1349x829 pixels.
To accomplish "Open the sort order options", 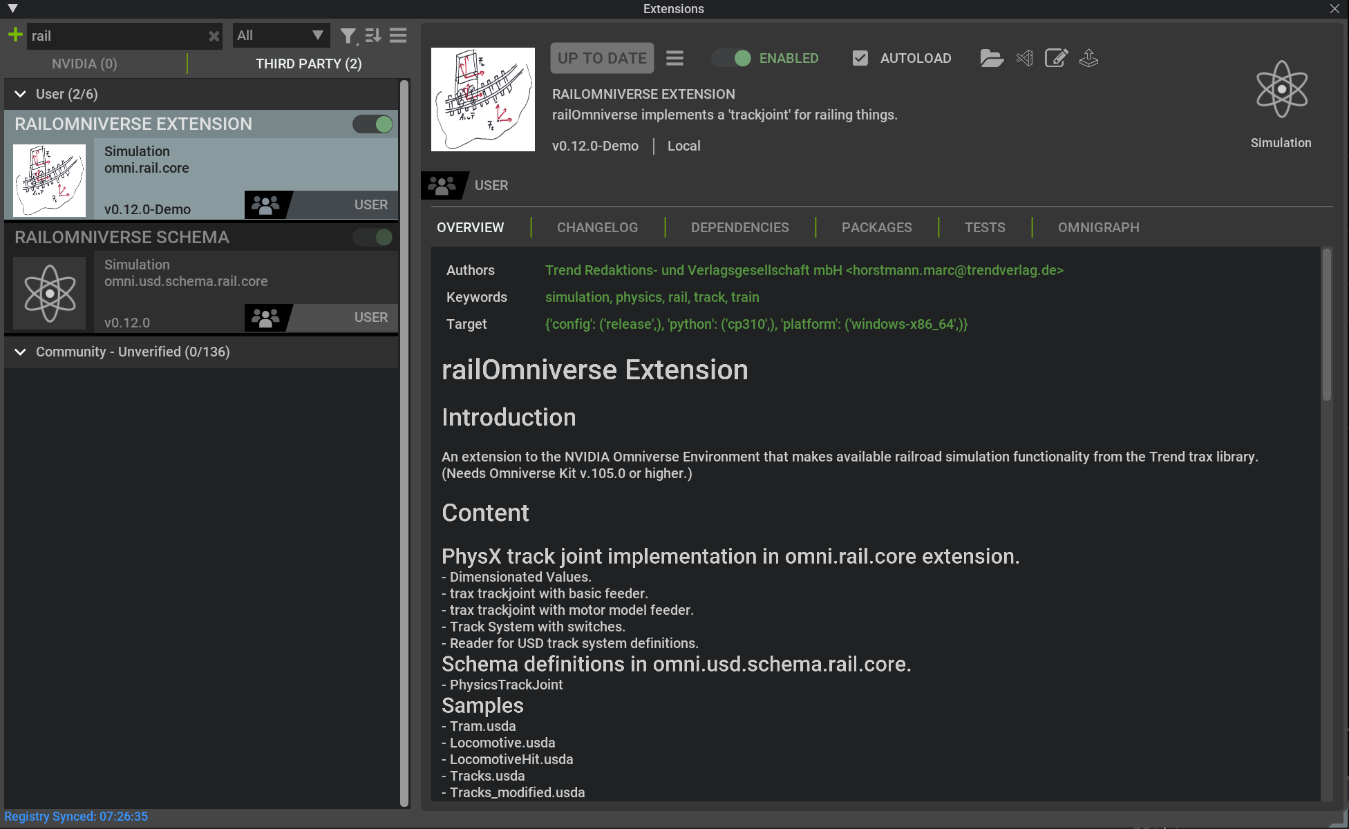I will pyautogui.click(x=373, y=35).
